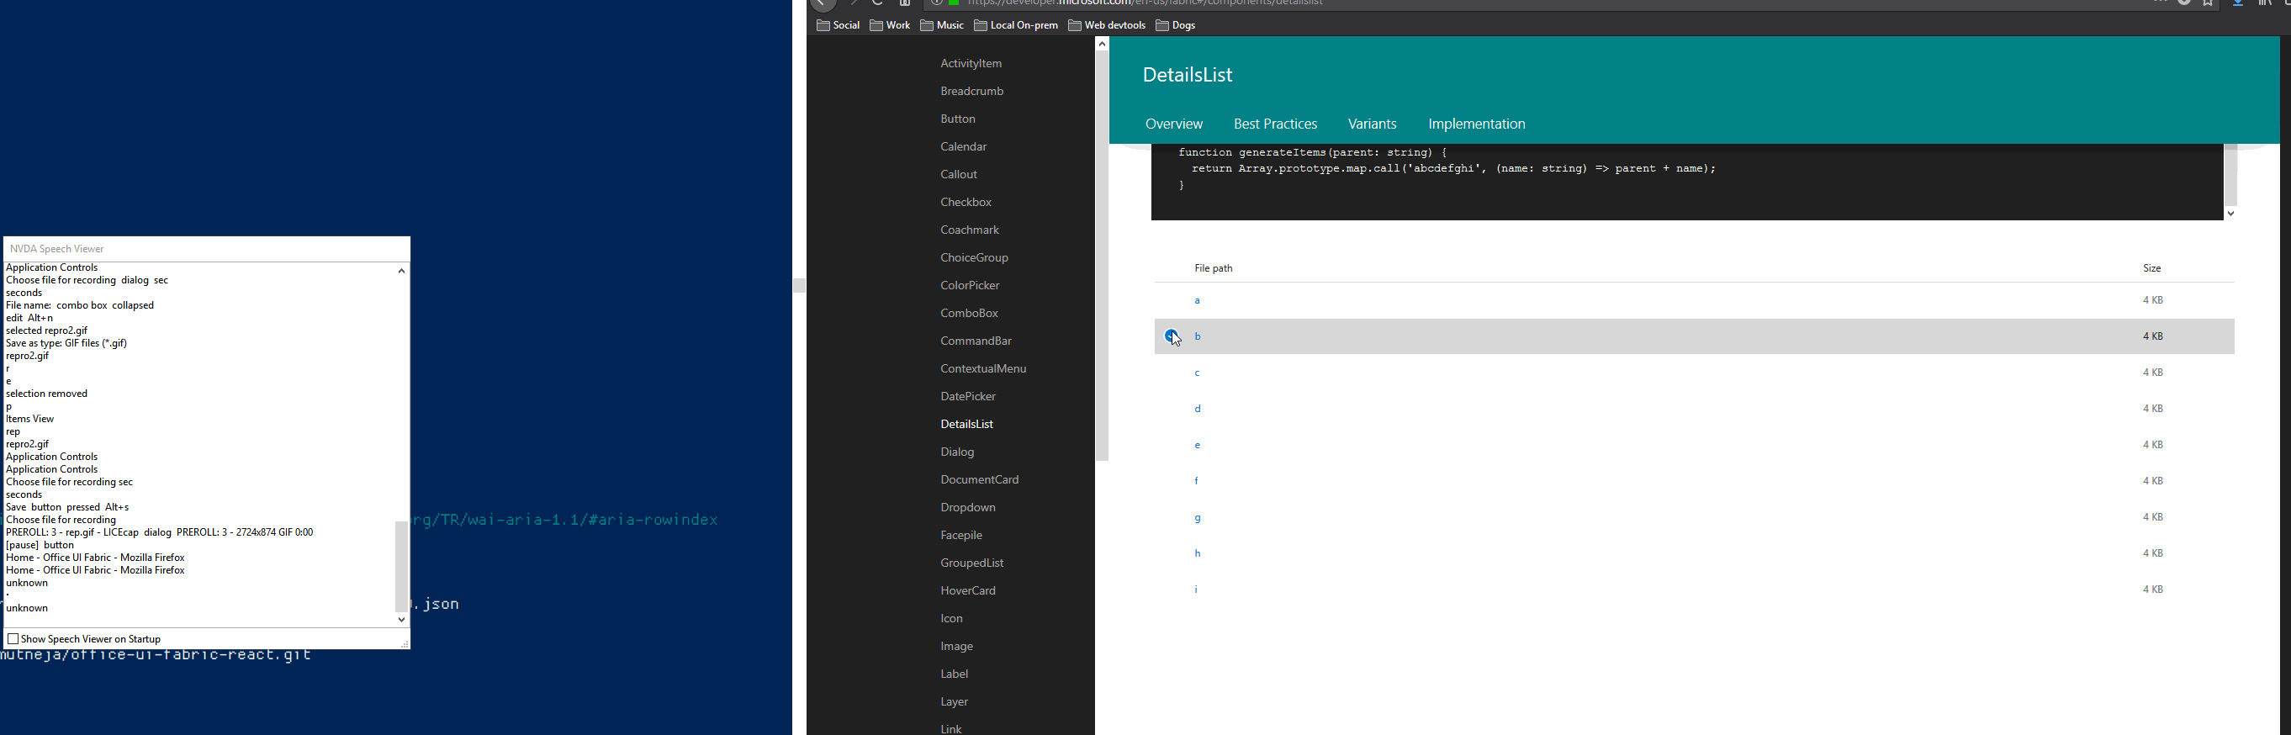The width and height of the screenshot is (2291, 735).
Task: Open ComboBox in the component sidebar
Action: [x=970, y=313]
